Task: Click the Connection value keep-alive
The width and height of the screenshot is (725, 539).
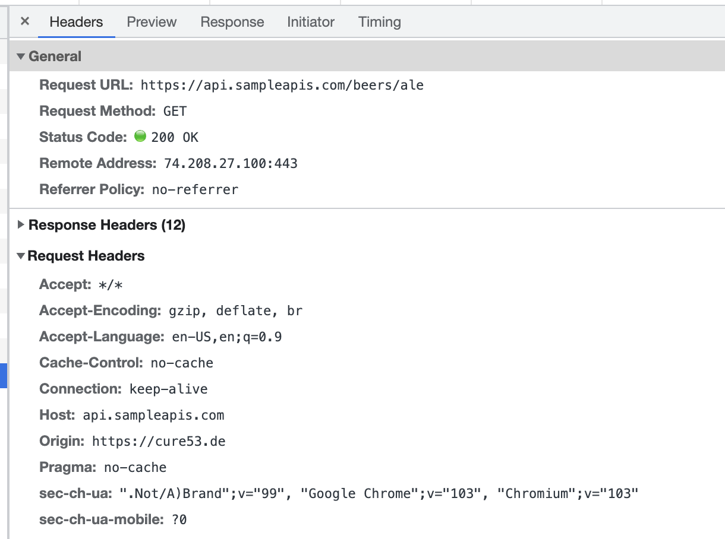Action: pos(169,389)
